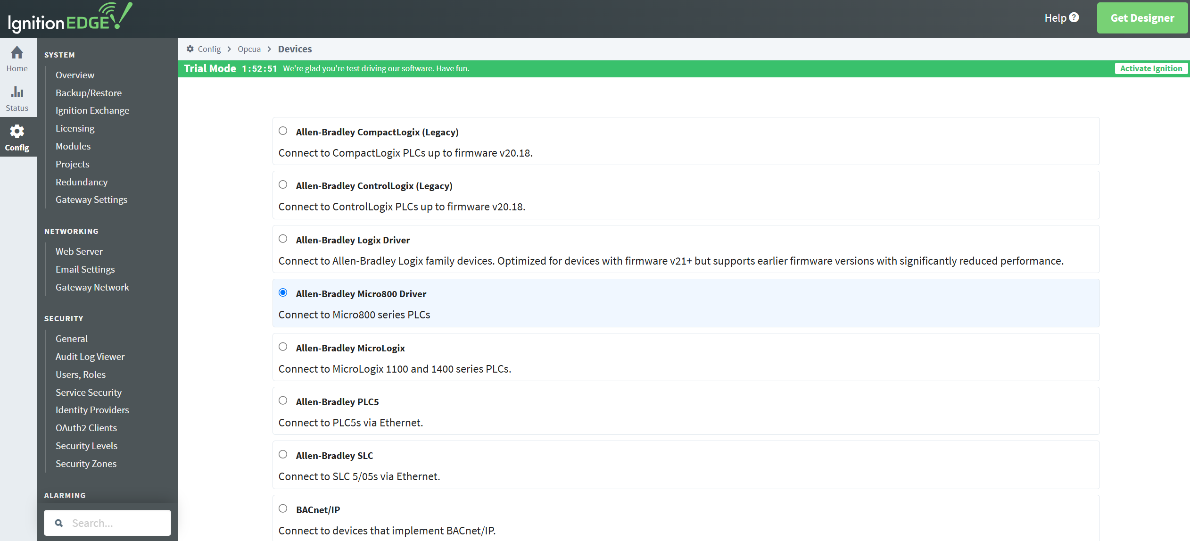Viewport: 1190px width, 541px height.
Task: Click the Ignition Edge logo
Action: [x=70, y=18]
